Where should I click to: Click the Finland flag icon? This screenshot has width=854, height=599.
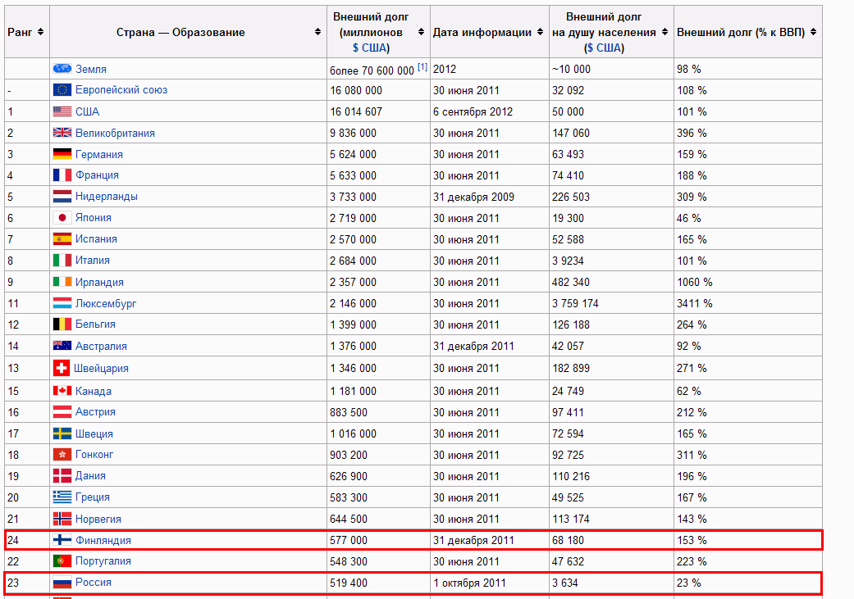click(62, 540)
